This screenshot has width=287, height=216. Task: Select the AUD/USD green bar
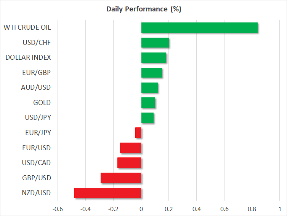point(149,88)
